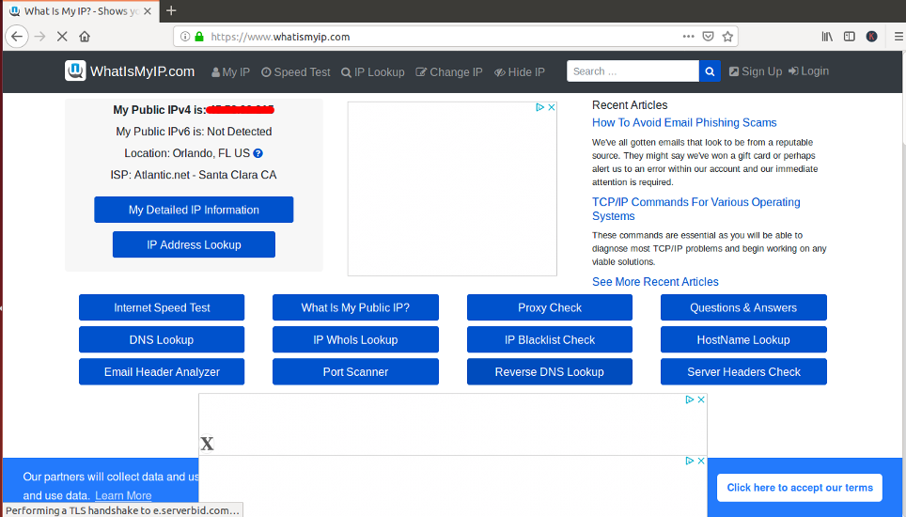906x517 pixels.
Task: Dismiss banner using the bold X mark
Action: 207,444
